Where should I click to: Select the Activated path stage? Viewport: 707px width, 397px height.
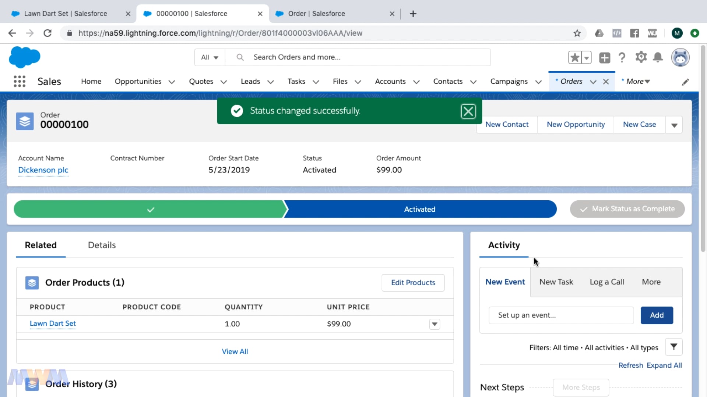(x=419, y=209)
